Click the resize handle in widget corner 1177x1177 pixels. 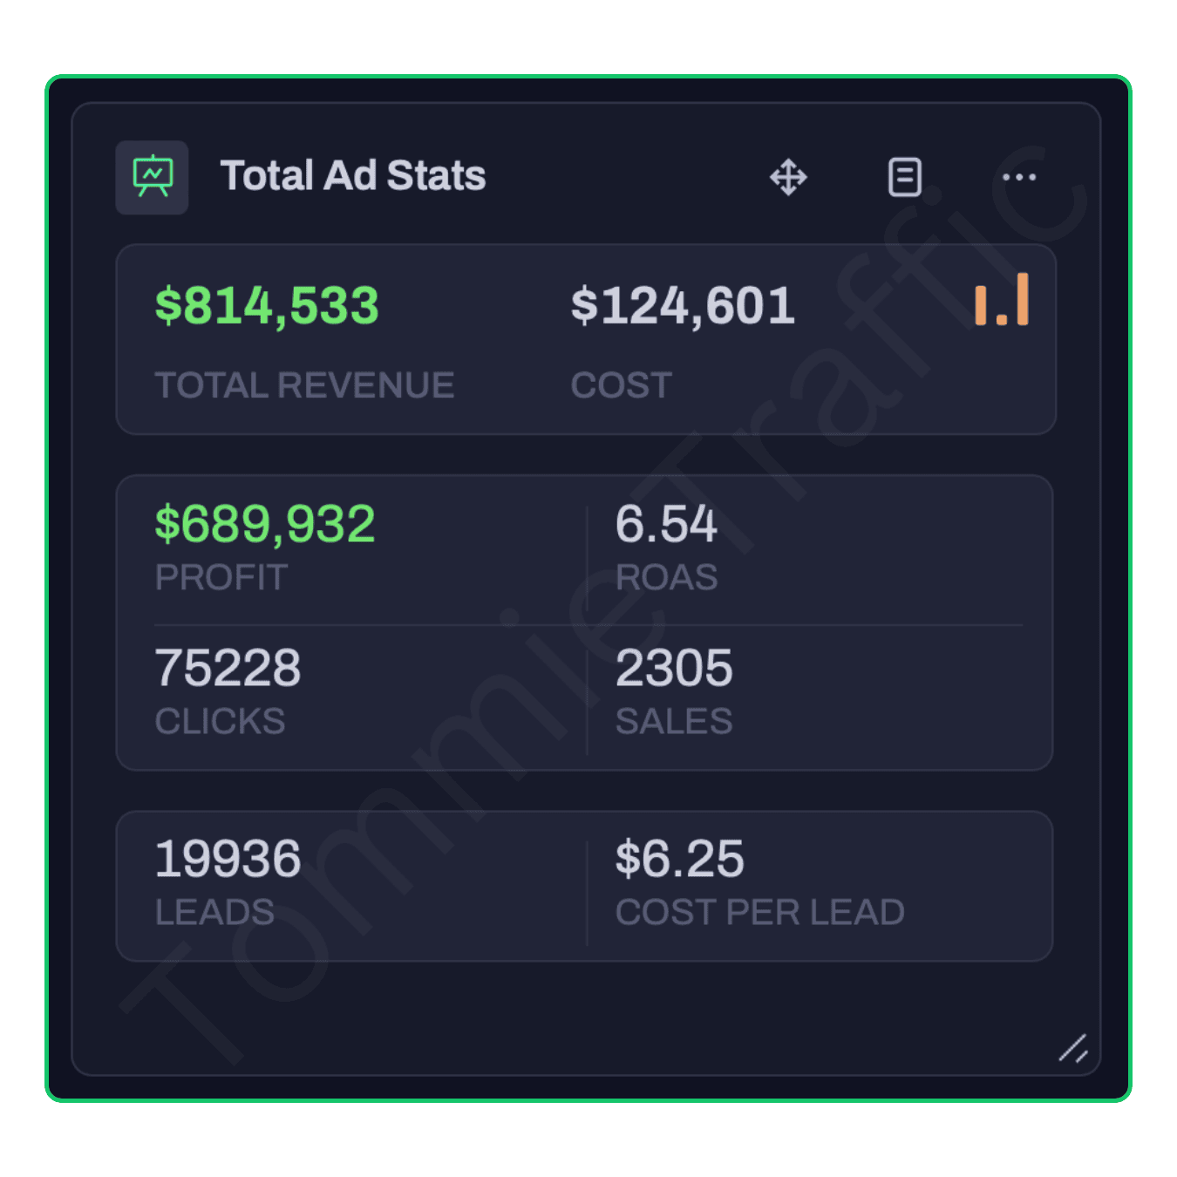(1072, 1048)
